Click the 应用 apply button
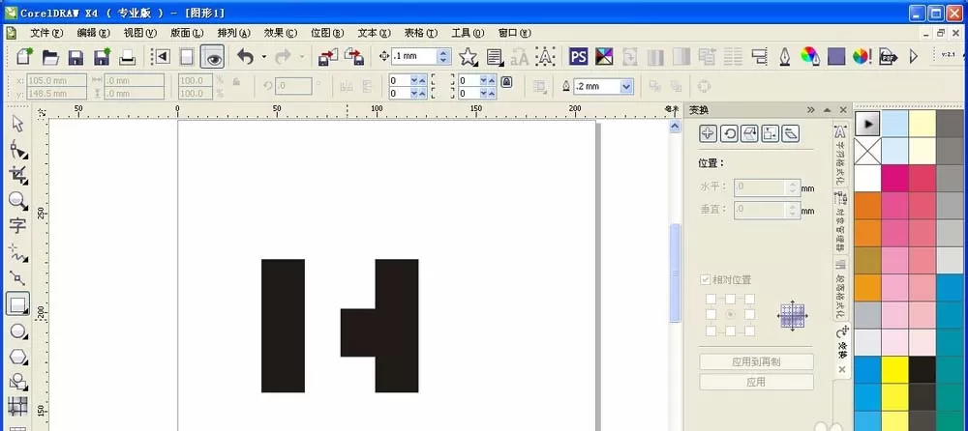The width and height of the screenshot is (968, 431). 756,382
